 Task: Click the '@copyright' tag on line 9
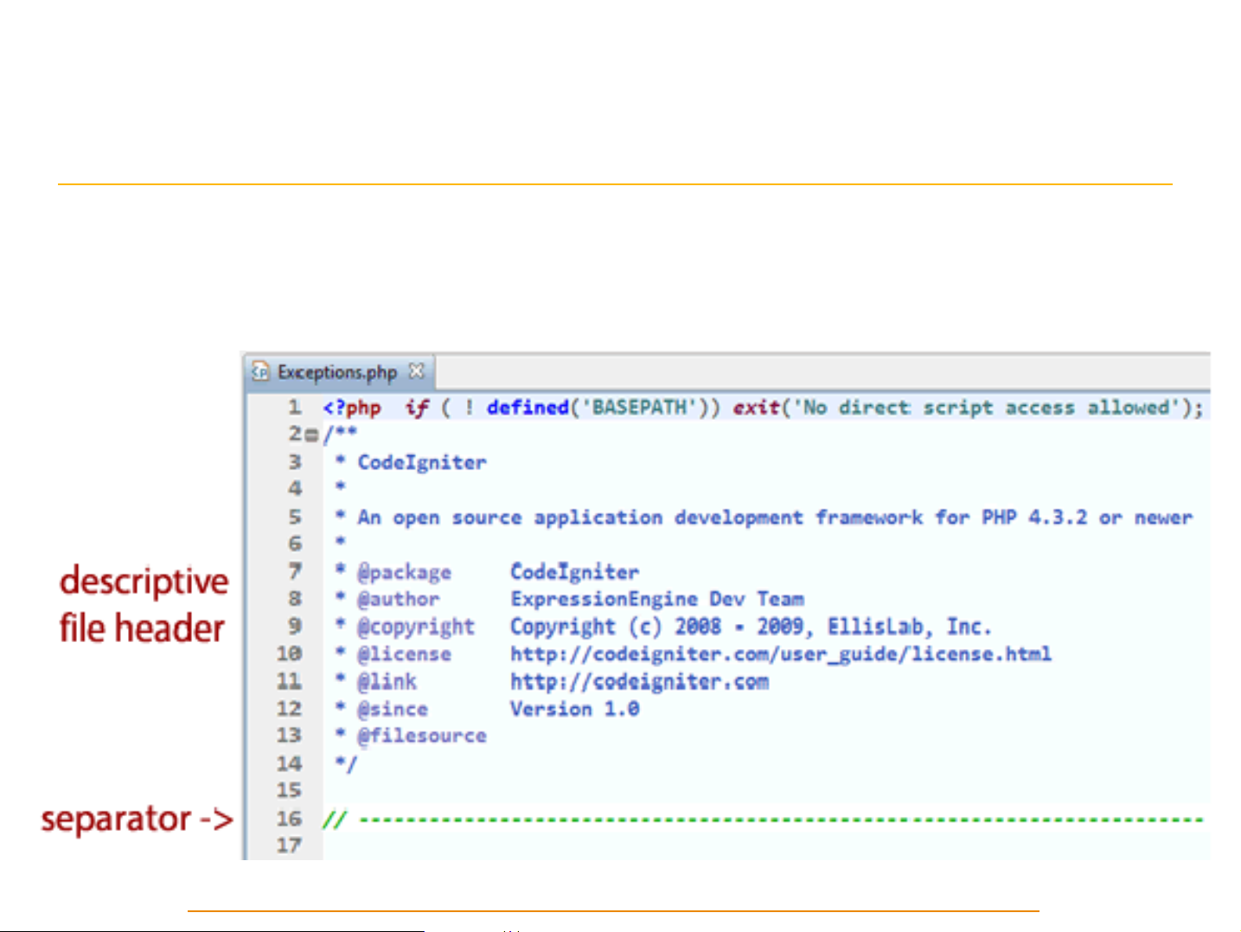pos(416,627)
